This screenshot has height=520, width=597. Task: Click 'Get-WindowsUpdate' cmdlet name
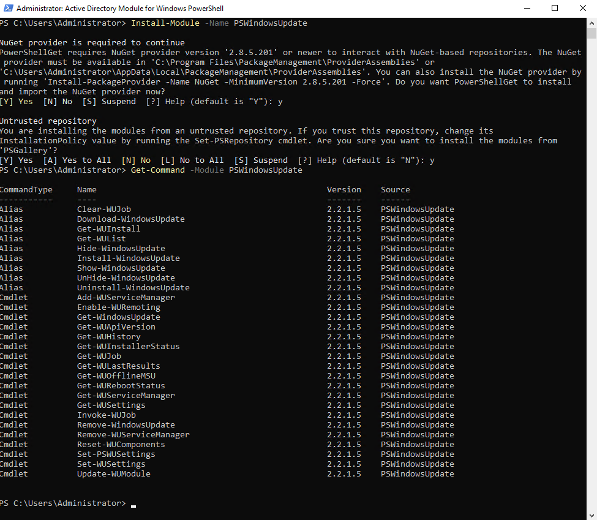(118, 317)
